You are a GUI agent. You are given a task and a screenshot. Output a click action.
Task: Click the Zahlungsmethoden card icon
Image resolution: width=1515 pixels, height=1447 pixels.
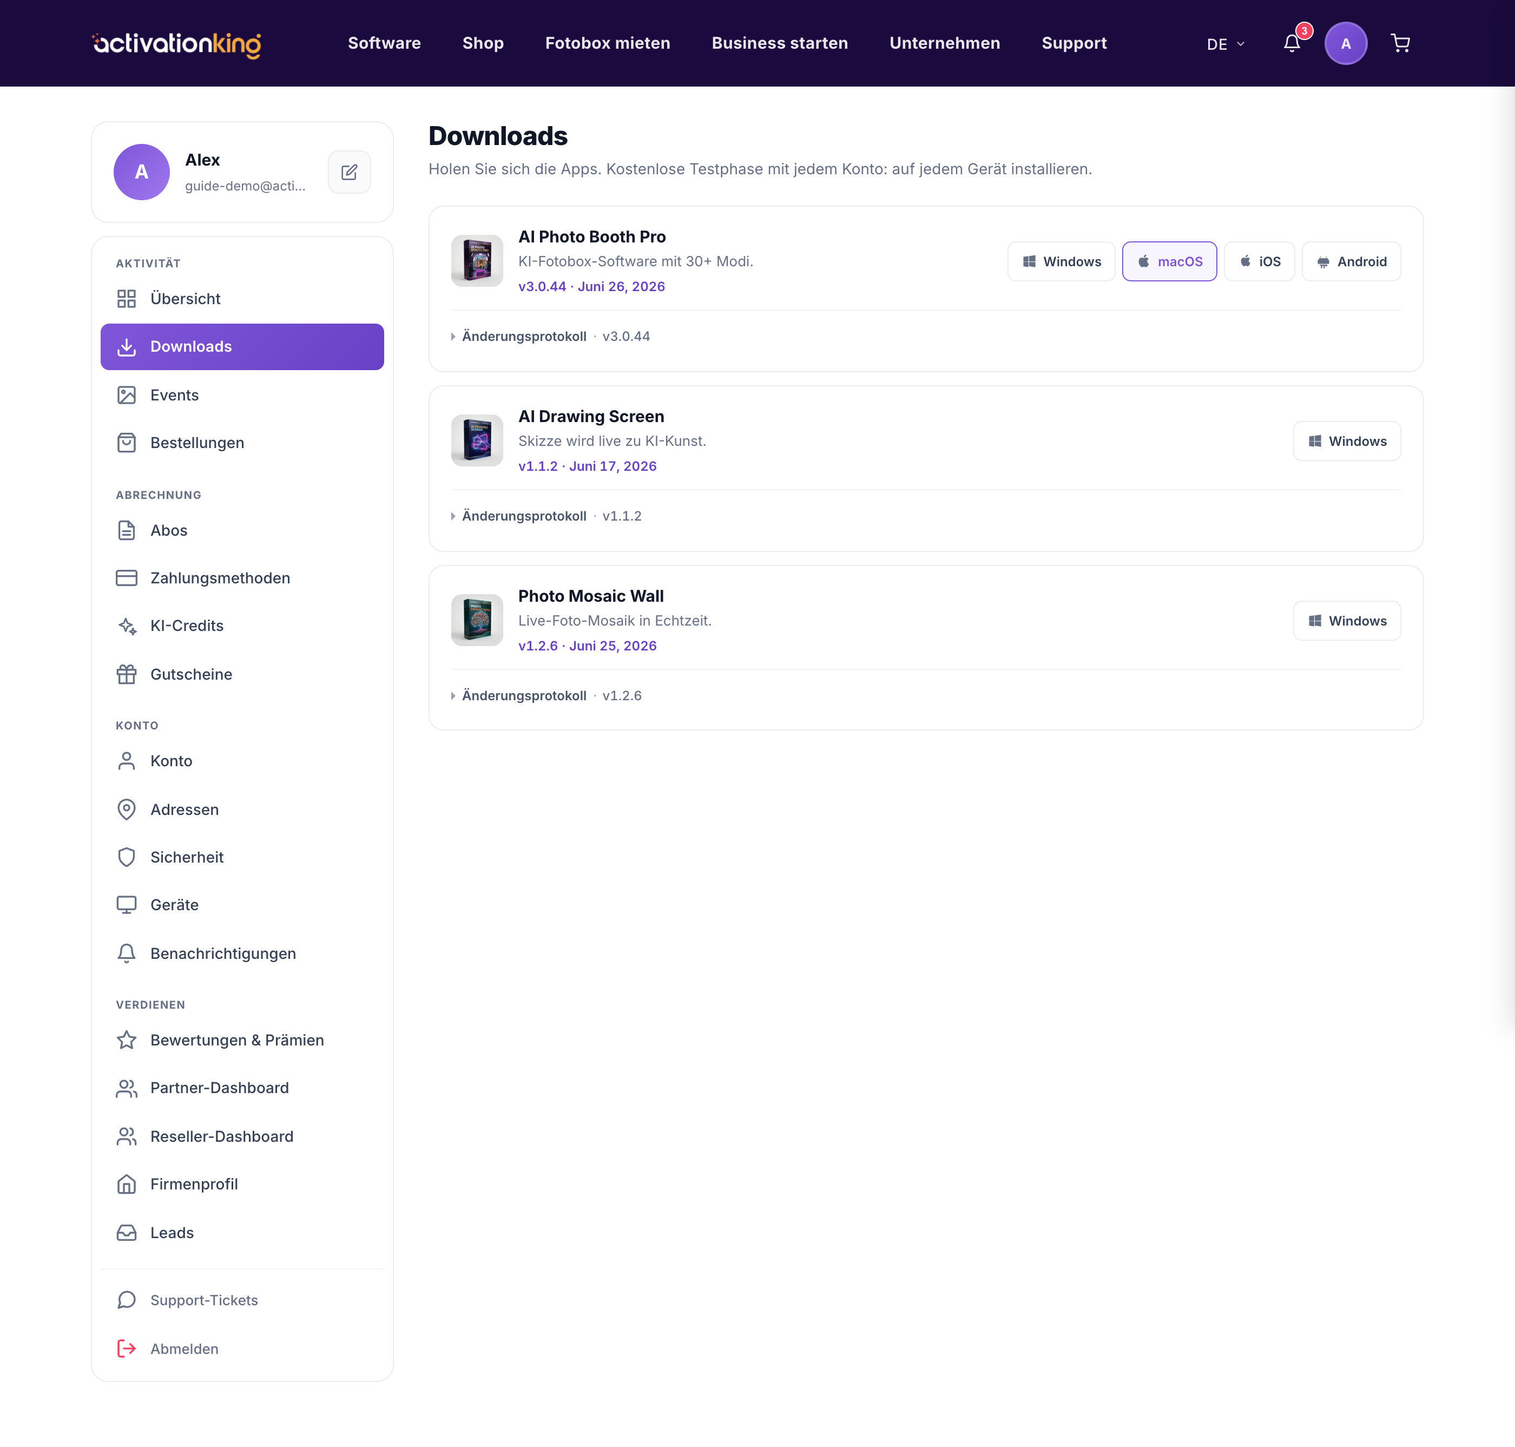pyautogui.click(x=127, y=578)
